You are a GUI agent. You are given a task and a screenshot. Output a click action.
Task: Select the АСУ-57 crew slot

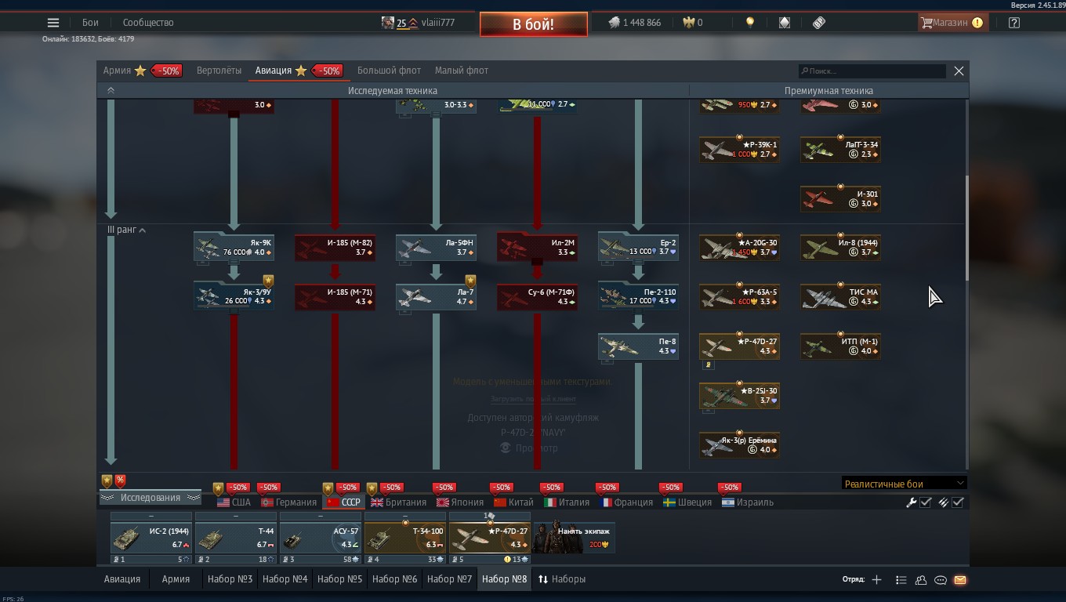pos(320,539)
